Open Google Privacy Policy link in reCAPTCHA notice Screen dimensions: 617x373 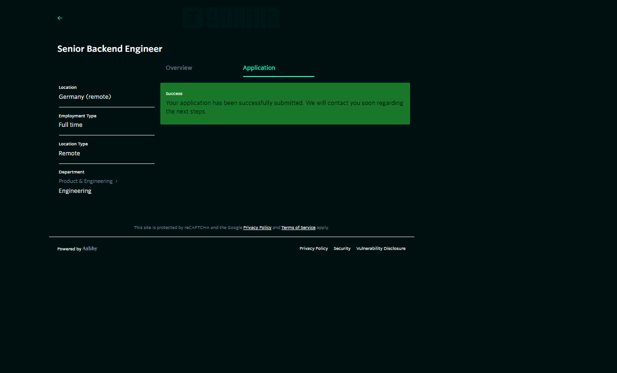pyautogui.click(x=257, y=228)
